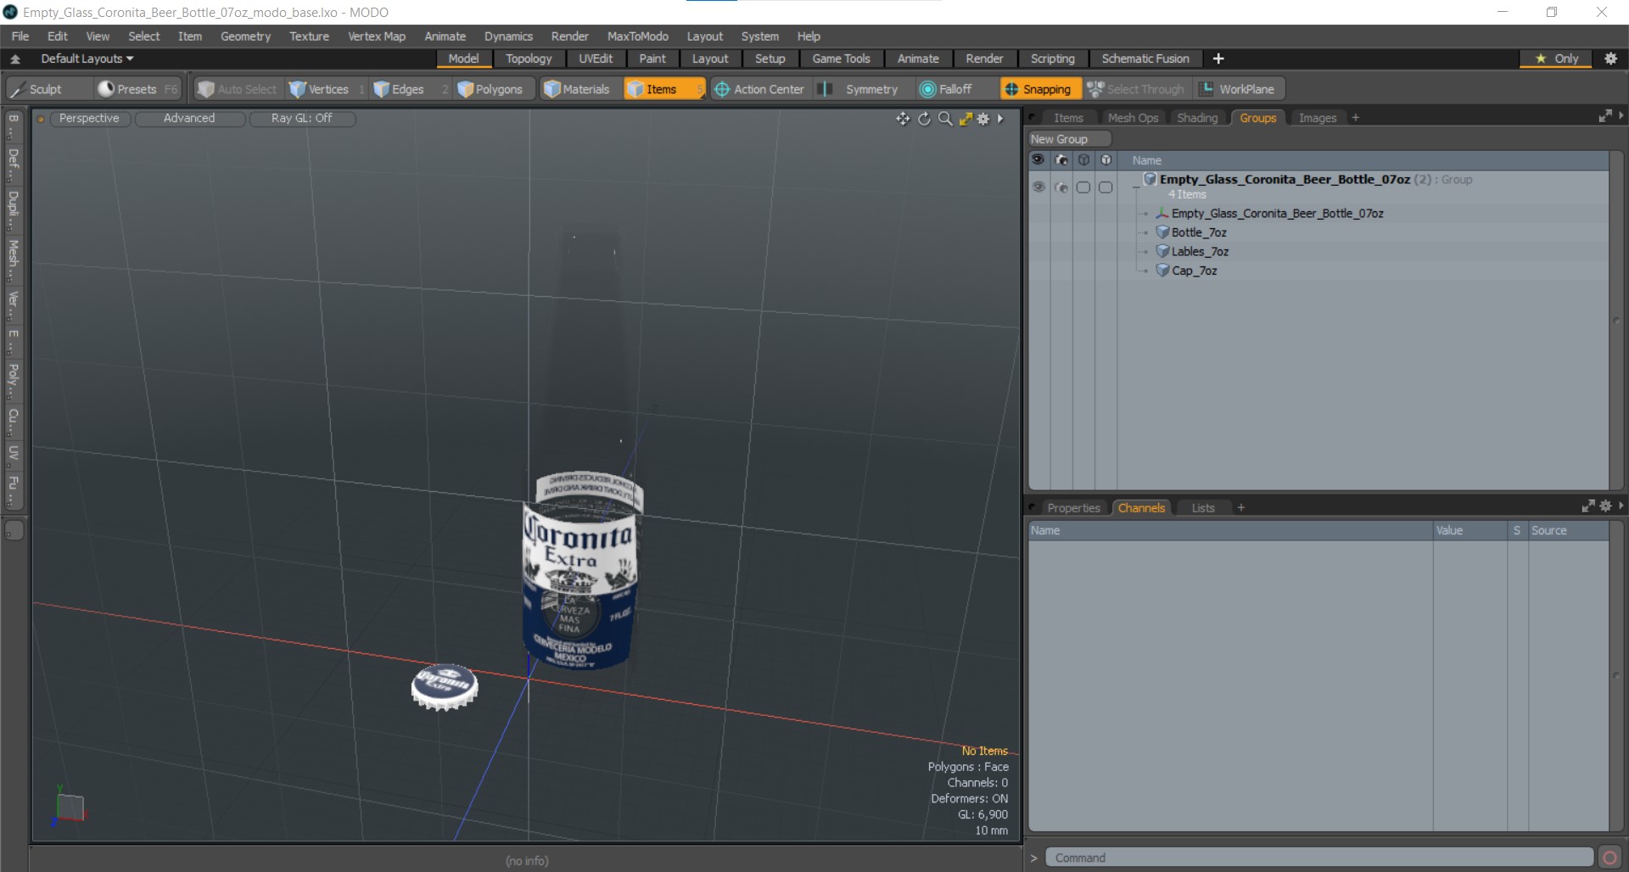
Task: Check the group's third column checkbox
Action: pyautogui.click(x=1083, y=187)
